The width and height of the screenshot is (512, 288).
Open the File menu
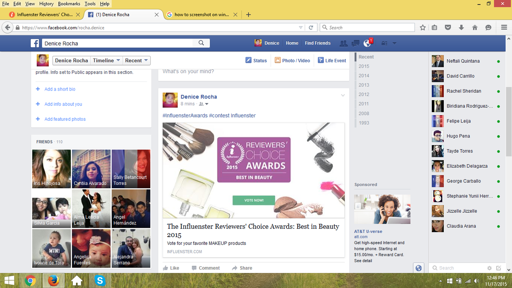point(6,4)
